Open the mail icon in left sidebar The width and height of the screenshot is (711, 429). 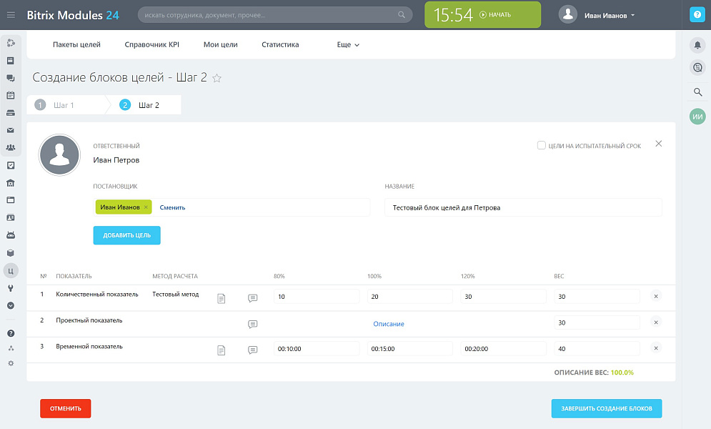tap(11, 130)
